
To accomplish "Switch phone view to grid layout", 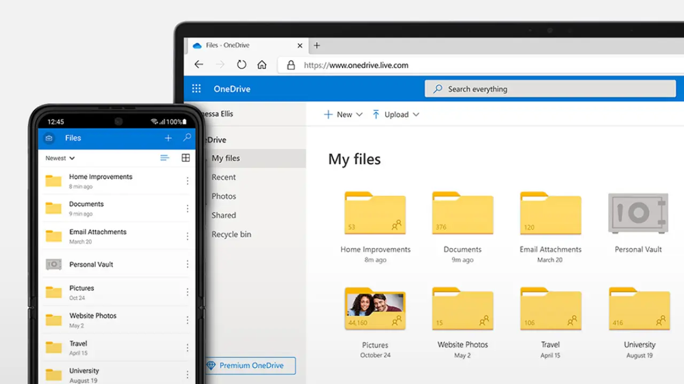I will click(185, 158).
